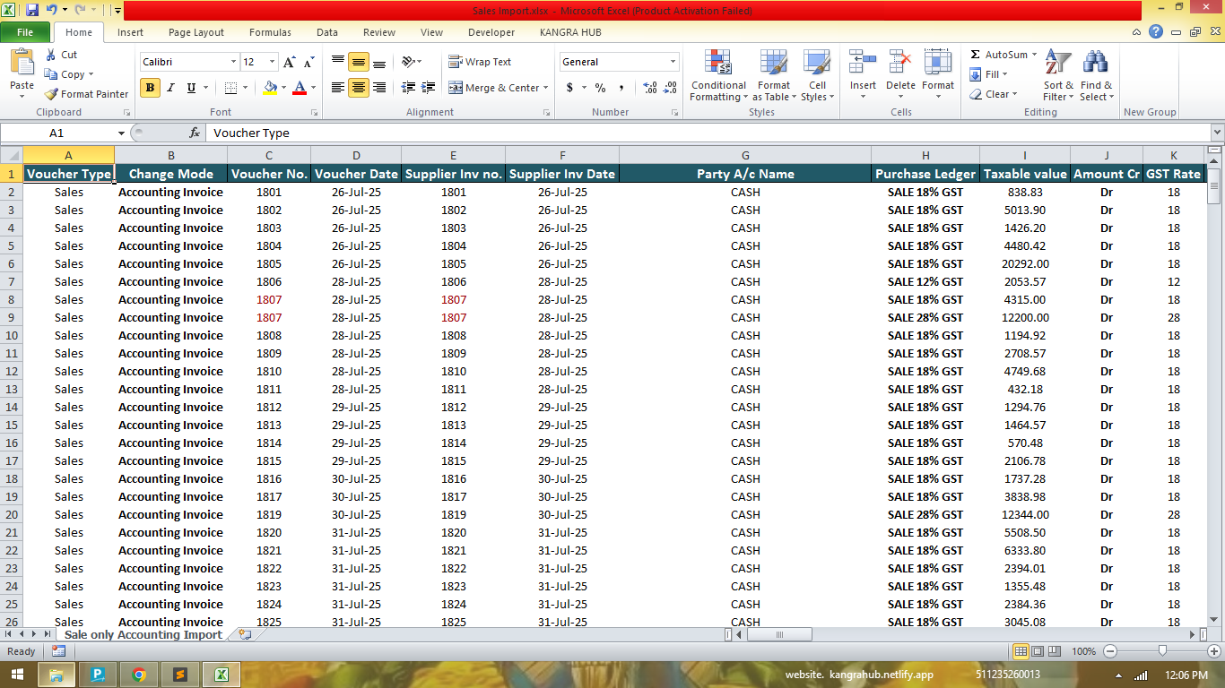The height and width of the screenshot is (688, 1225).
Task: Expand the Name Box dropdown arrow
Action: (121, 133)
